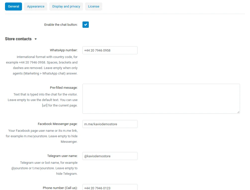Click the Phone number (Call us) label

coord(60,188)
